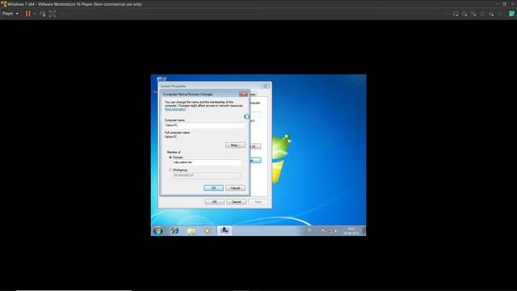Select the Domain radio button

click(170, 158)
